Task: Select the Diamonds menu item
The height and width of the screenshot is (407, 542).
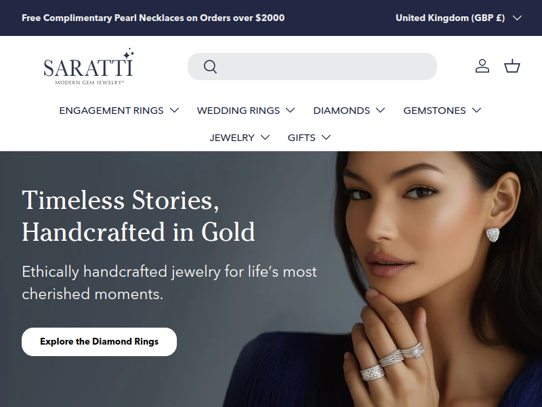Action: tap(341, 111)
